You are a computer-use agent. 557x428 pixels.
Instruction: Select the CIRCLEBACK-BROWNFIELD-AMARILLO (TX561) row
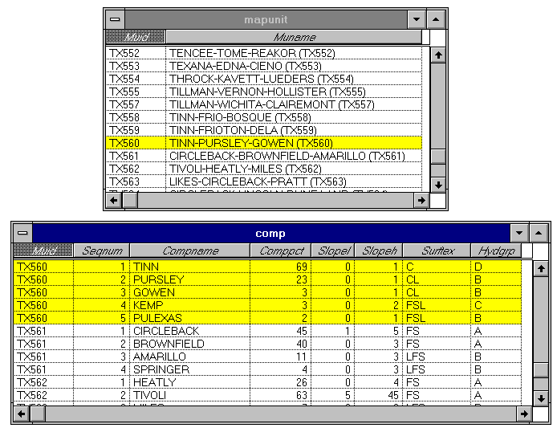pos(293,156)
